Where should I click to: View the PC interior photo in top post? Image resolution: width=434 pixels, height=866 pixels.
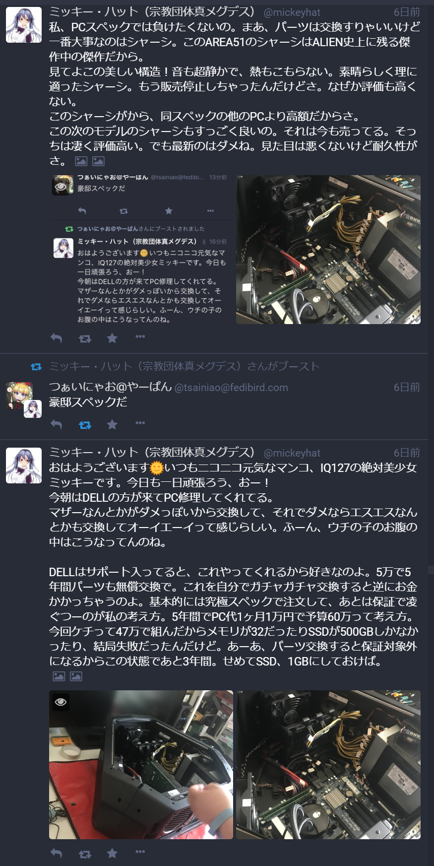point(328,250)
